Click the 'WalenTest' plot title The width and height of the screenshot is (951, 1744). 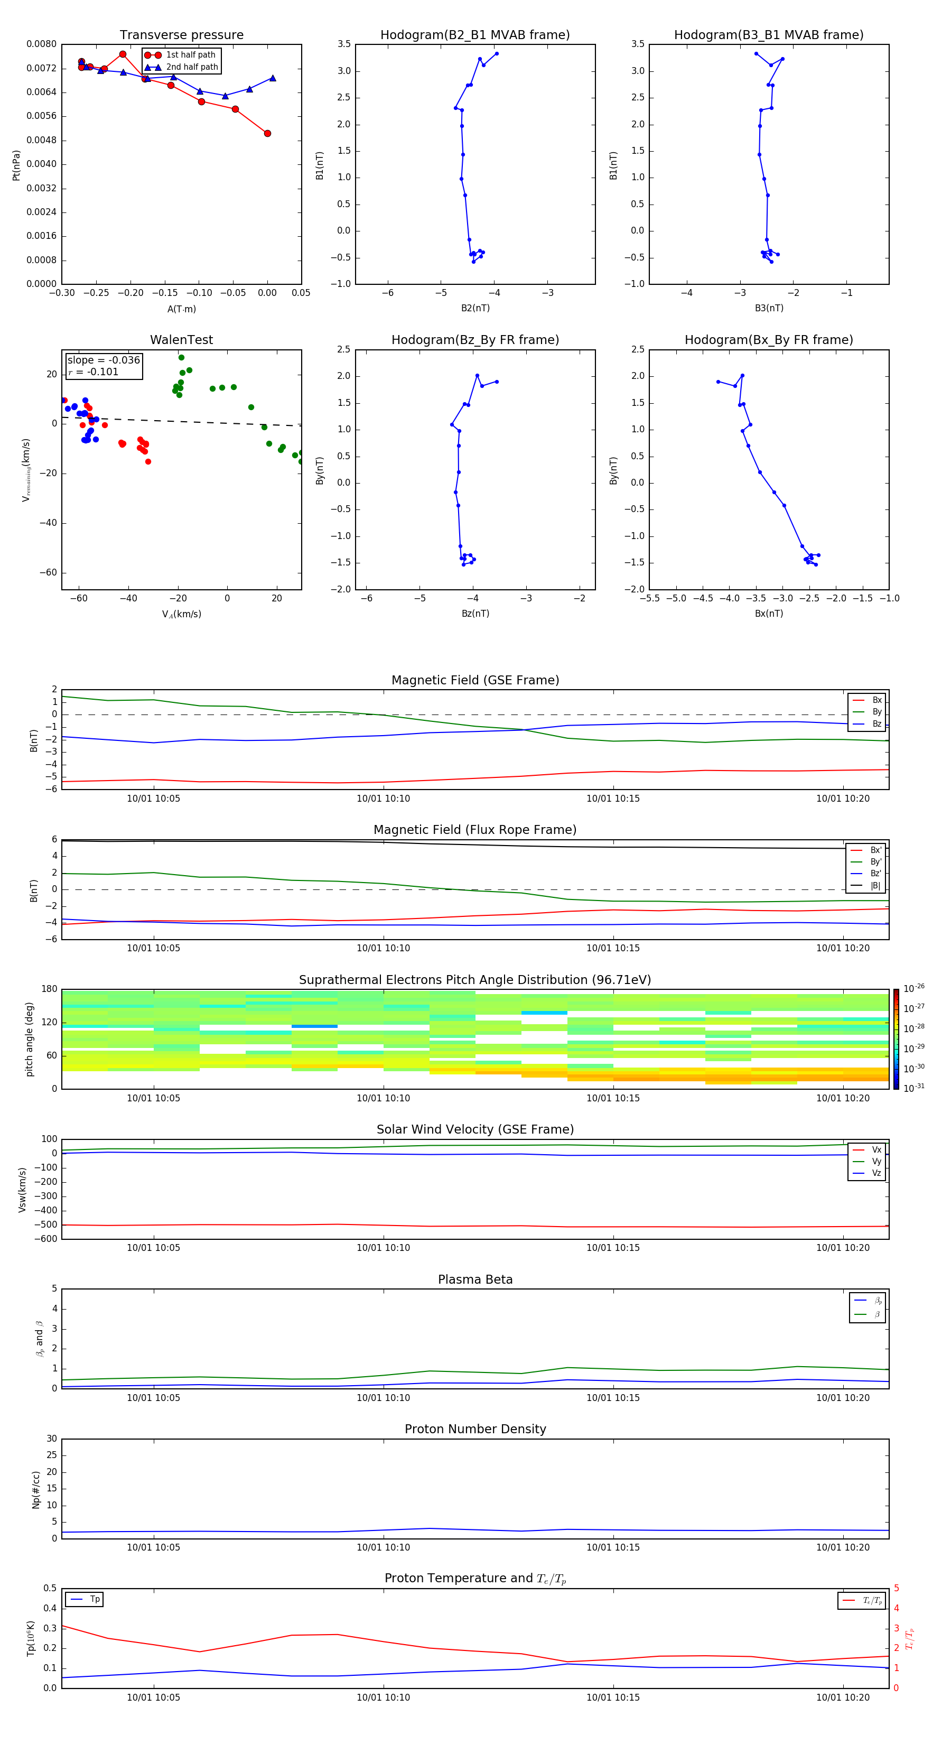[181, 340]
